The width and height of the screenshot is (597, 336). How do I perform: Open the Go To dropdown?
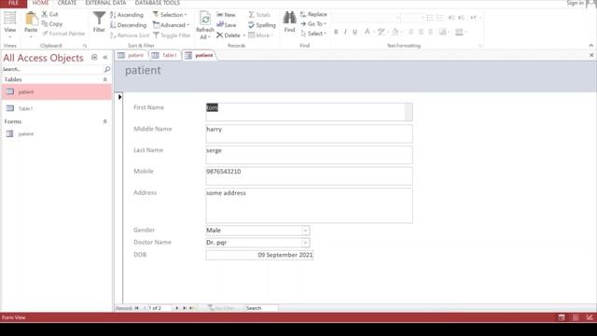[x=313, y=24]
